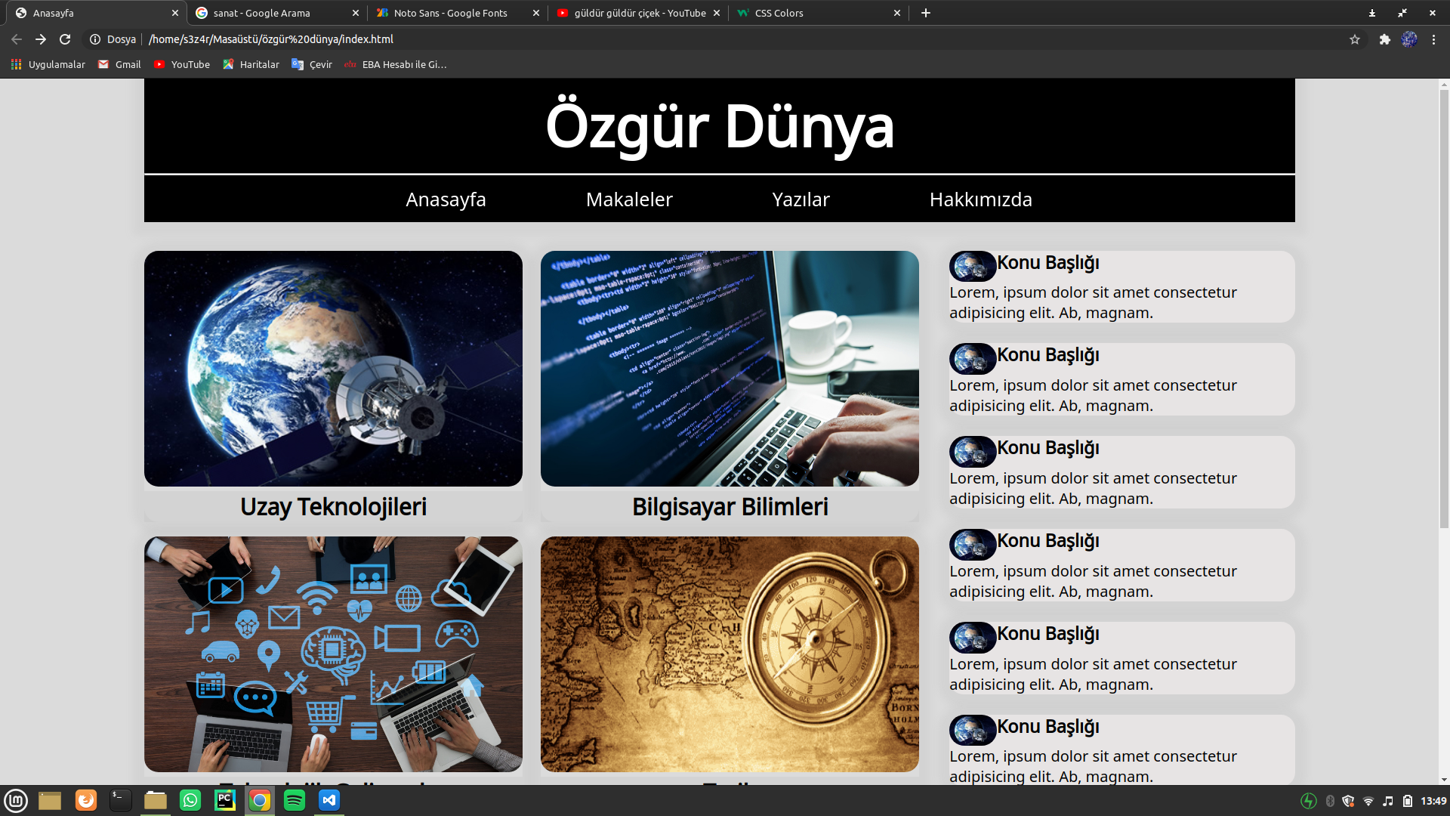
Task: Bookmark this page with star icon
Action: (1355, 39)
